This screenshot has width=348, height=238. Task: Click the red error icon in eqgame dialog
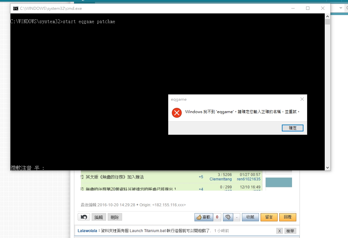point(176,112)
